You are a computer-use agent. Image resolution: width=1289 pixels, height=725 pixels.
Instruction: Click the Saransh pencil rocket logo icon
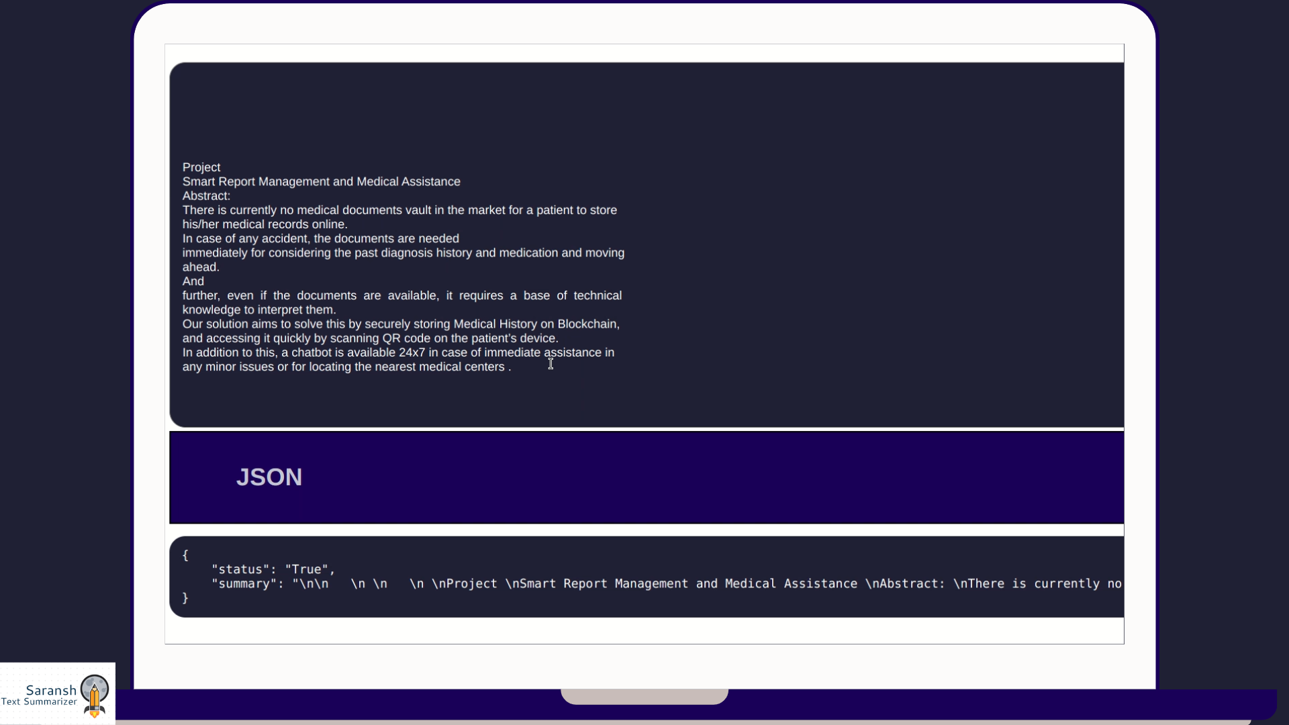tap(95, 695)
